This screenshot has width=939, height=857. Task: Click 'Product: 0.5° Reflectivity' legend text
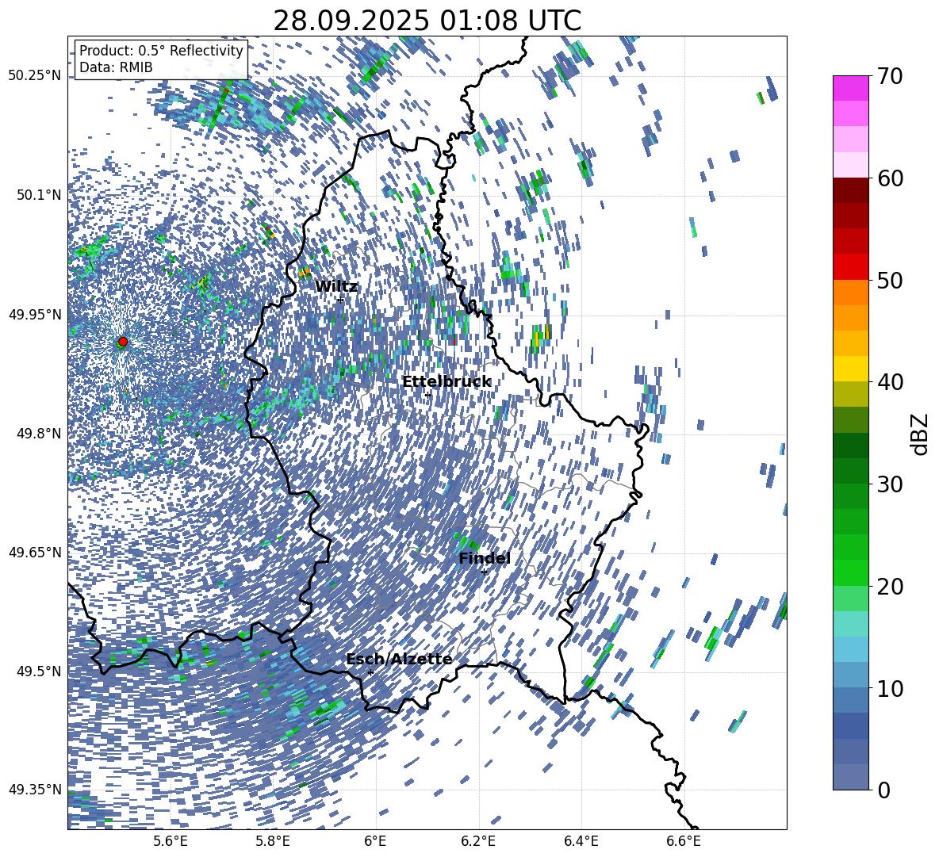coord(161,51)
